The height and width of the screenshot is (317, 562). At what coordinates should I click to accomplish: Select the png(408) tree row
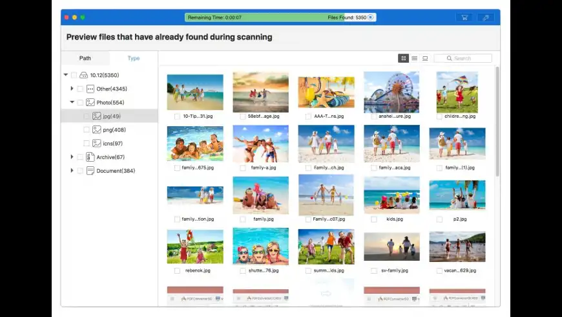(x=110, y=129)
